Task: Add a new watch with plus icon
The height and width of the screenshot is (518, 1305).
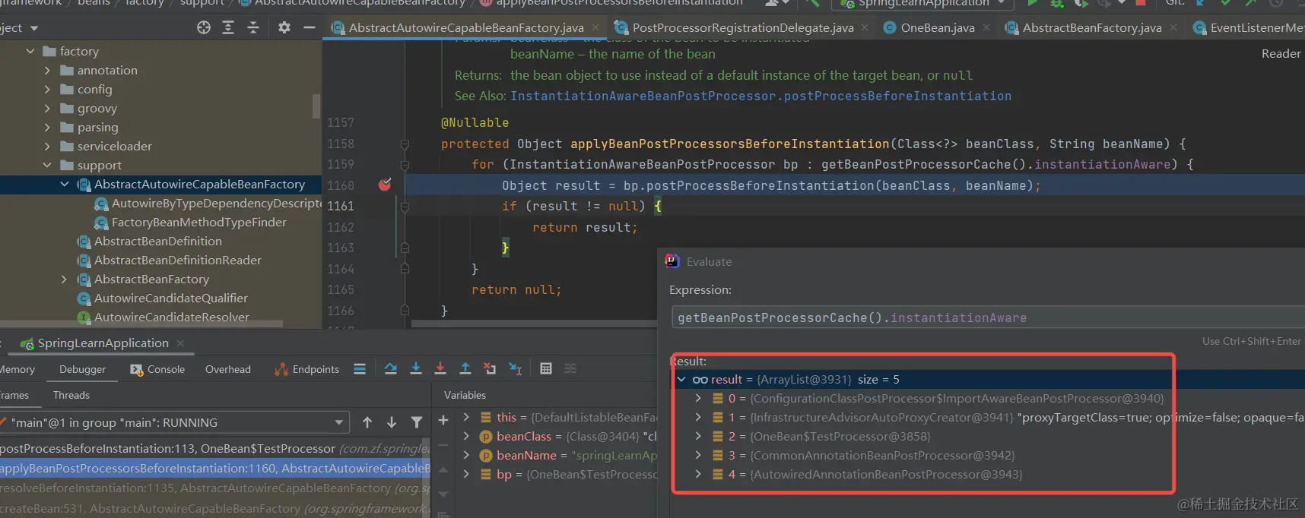Action: click(443, 420)
